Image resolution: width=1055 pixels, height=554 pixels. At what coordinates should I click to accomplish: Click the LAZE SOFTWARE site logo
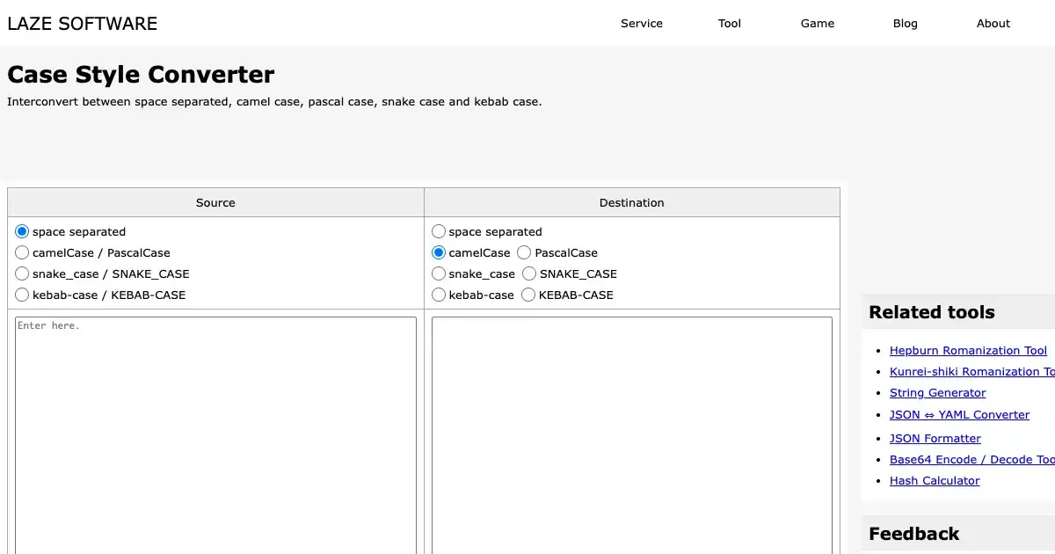83,24
